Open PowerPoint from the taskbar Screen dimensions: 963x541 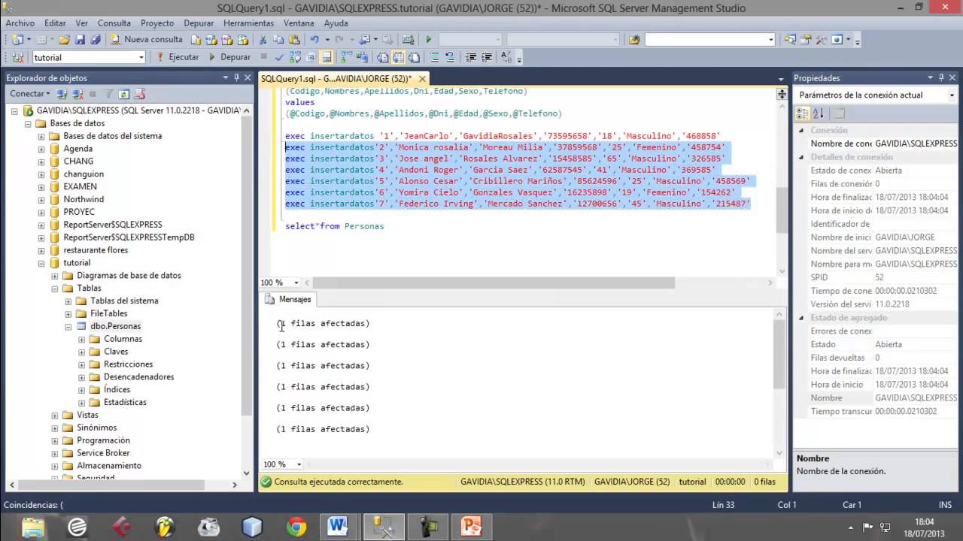tap(471, 527)
